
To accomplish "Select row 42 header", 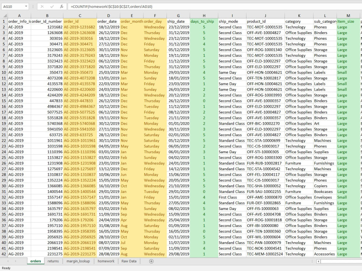I will [x=4, y=254].
